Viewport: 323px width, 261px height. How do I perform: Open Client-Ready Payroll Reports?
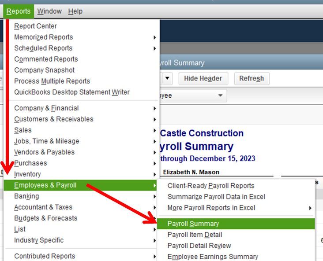coord(236,186)
